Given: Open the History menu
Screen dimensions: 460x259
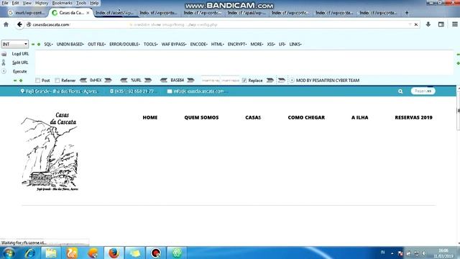Looking at the screenshot, I should (x=42, y=3).
